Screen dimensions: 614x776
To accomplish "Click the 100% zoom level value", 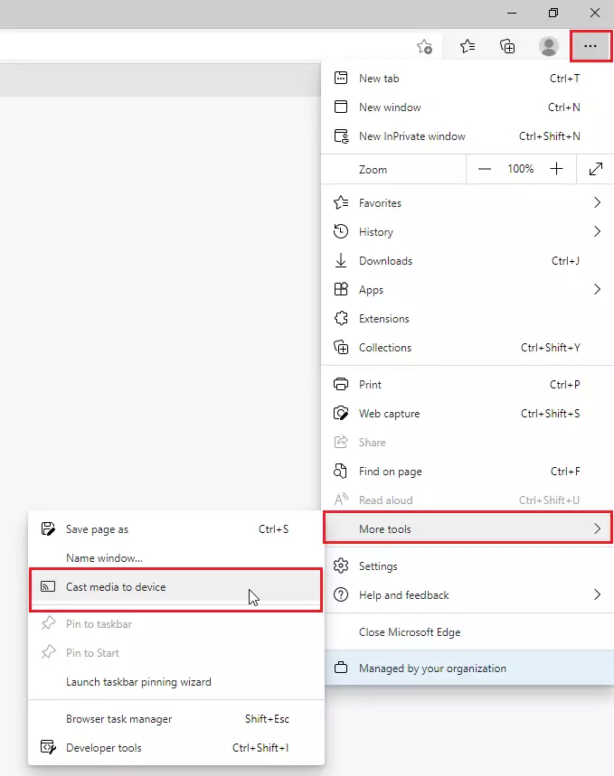I will 520,169.
